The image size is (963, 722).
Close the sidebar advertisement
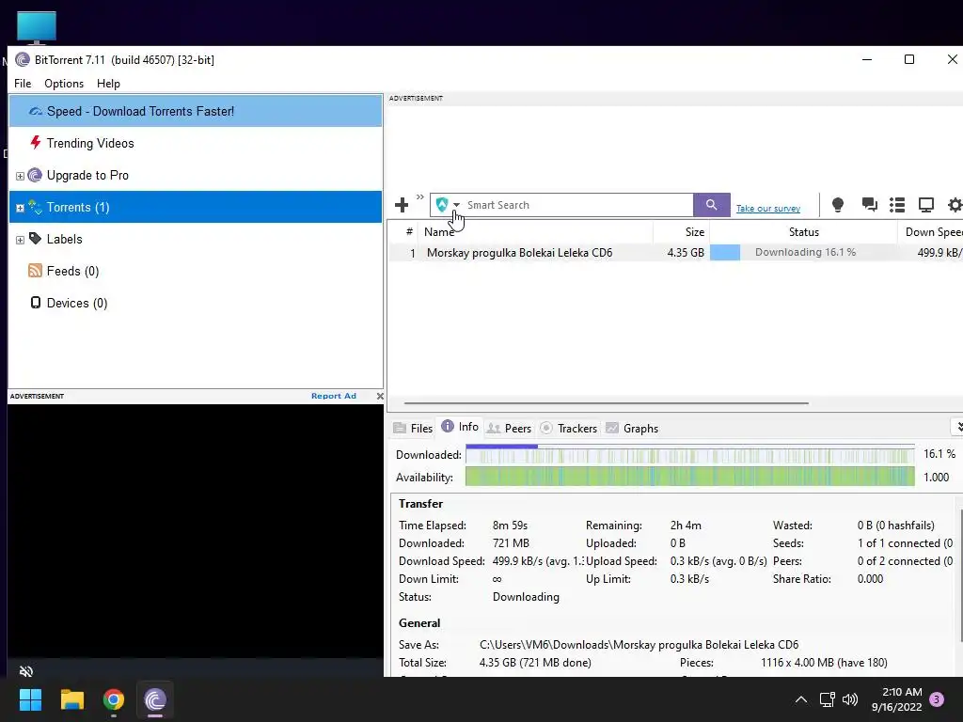[x=380, y=396]
